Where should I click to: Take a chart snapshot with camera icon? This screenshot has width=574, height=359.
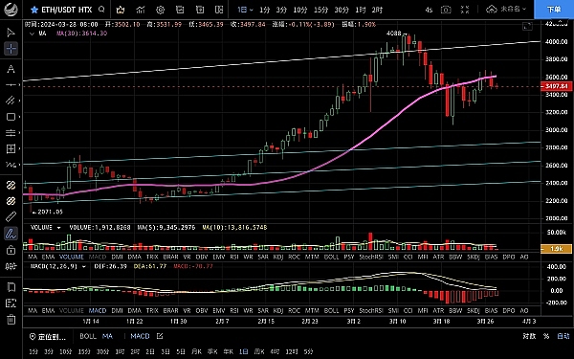click(x=446, y=10)
